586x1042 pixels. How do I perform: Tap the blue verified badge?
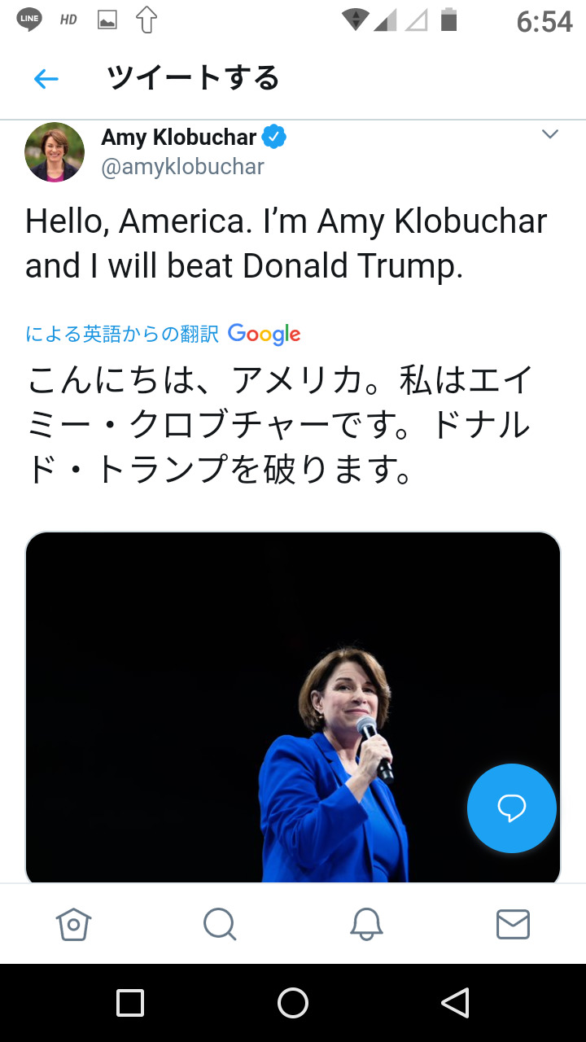click(x=274, y=138)
